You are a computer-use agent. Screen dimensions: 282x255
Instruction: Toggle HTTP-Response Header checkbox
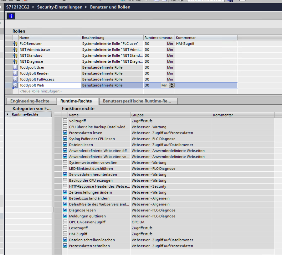[x=65, y=186]
